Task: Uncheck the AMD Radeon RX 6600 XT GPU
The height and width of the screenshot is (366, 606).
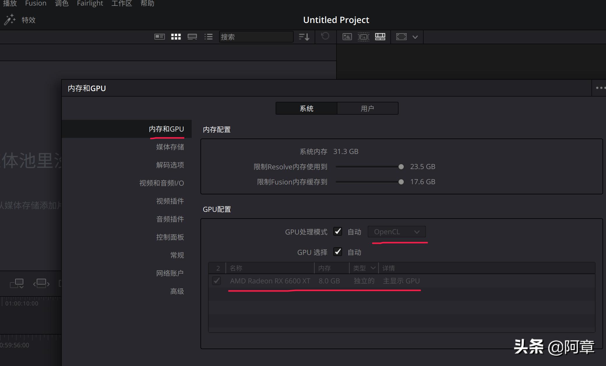Action: pos(216,281)
